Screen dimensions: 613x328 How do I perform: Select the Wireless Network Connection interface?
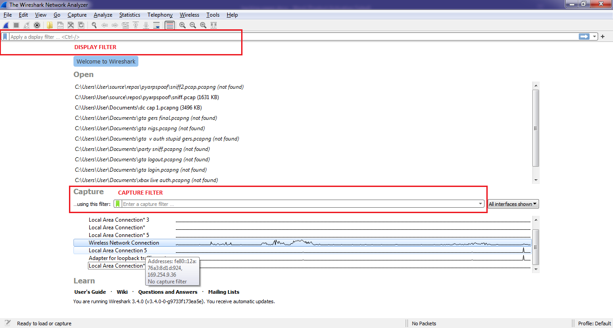[x=124, y=243]
